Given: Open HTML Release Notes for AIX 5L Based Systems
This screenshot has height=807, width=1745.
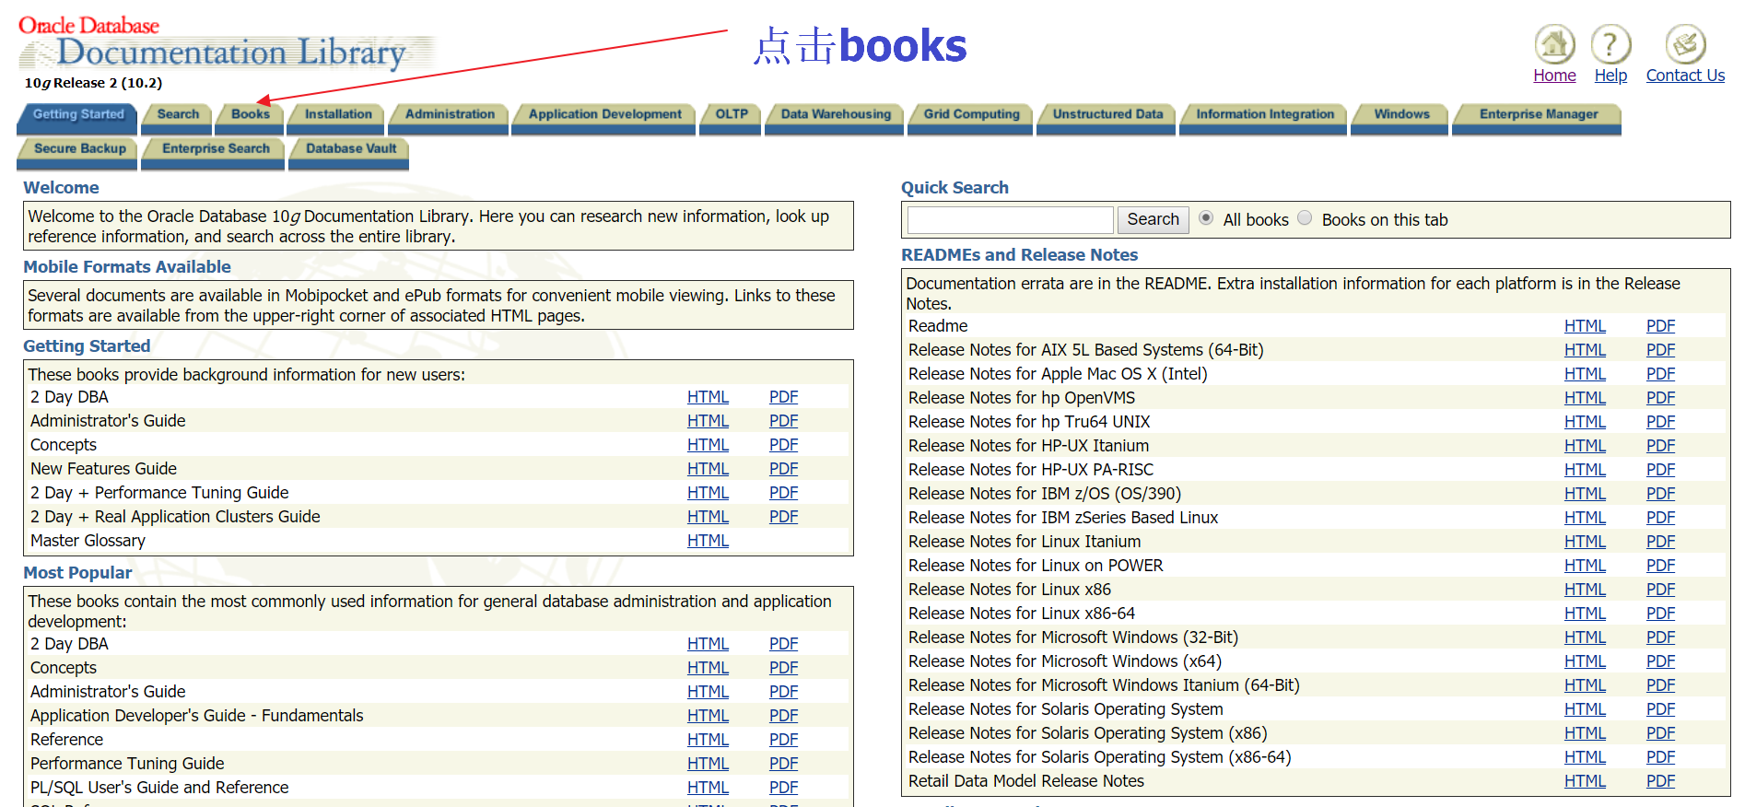Looking at the screenshot, I should click(x=1585, y=350).
